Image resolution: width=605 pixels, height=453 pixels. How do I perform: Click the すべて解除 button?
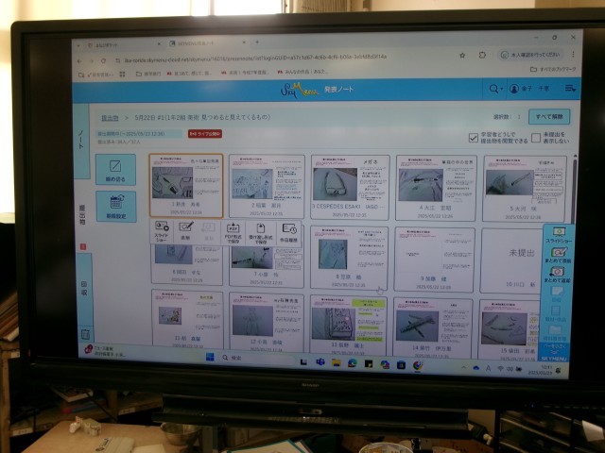click(x=549, y=117)
